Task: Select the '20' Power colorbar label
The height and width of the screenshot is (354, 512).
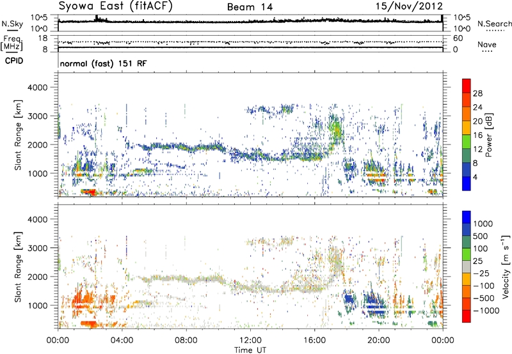Action: [x=477, y=121]
